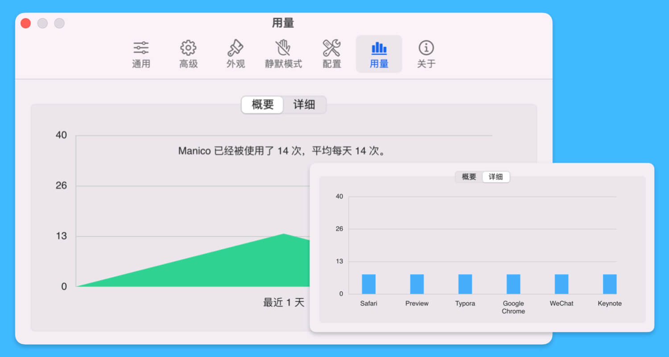Select 详细 segment in small overlay panel

[x=496, y=177]
